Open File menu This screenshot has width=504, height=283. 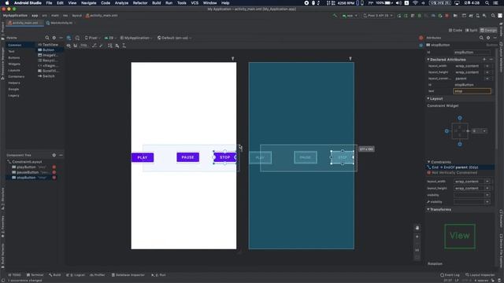tap(49, 3)
